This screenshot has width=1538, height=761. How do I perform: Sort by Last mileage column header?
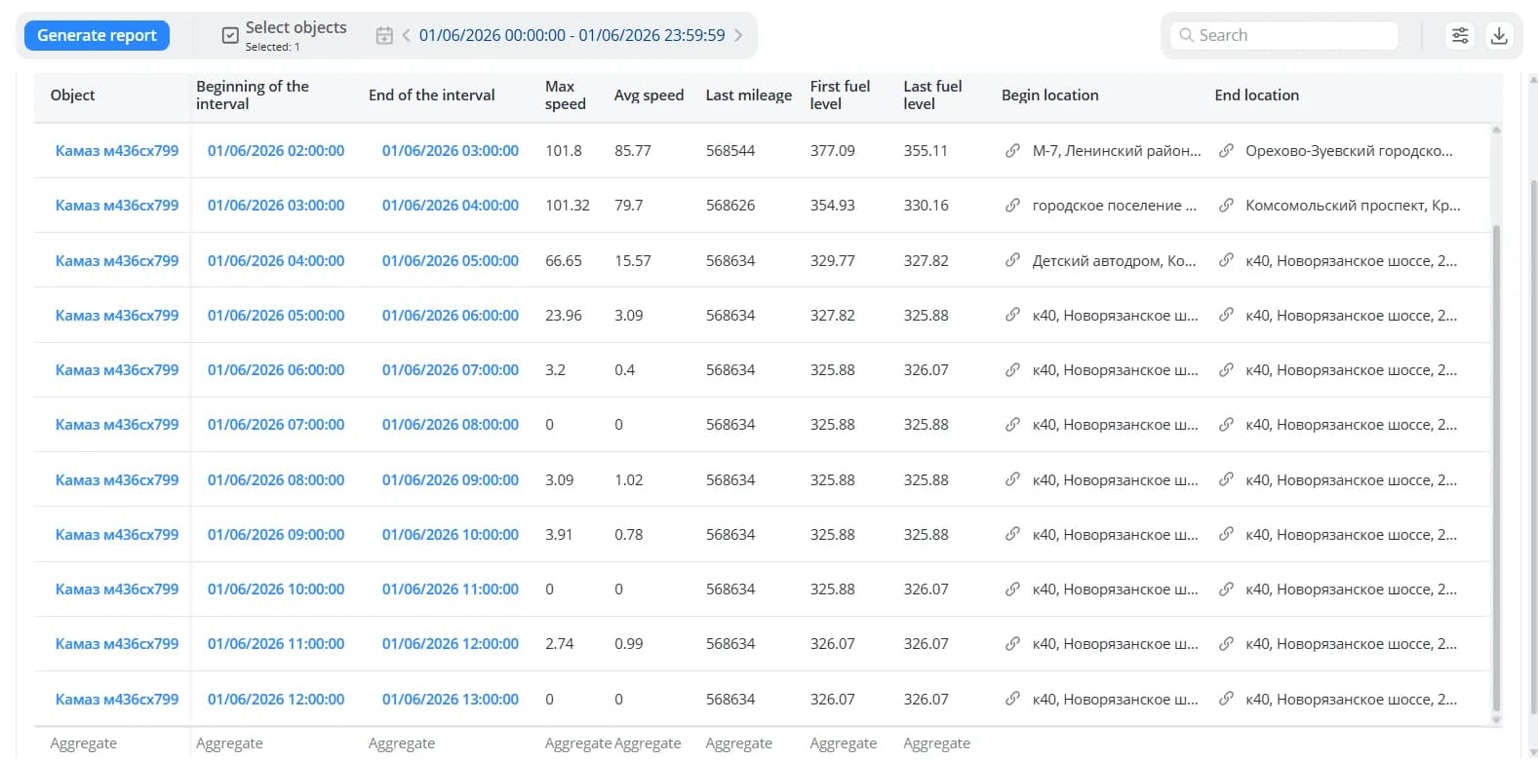(748, 95)
